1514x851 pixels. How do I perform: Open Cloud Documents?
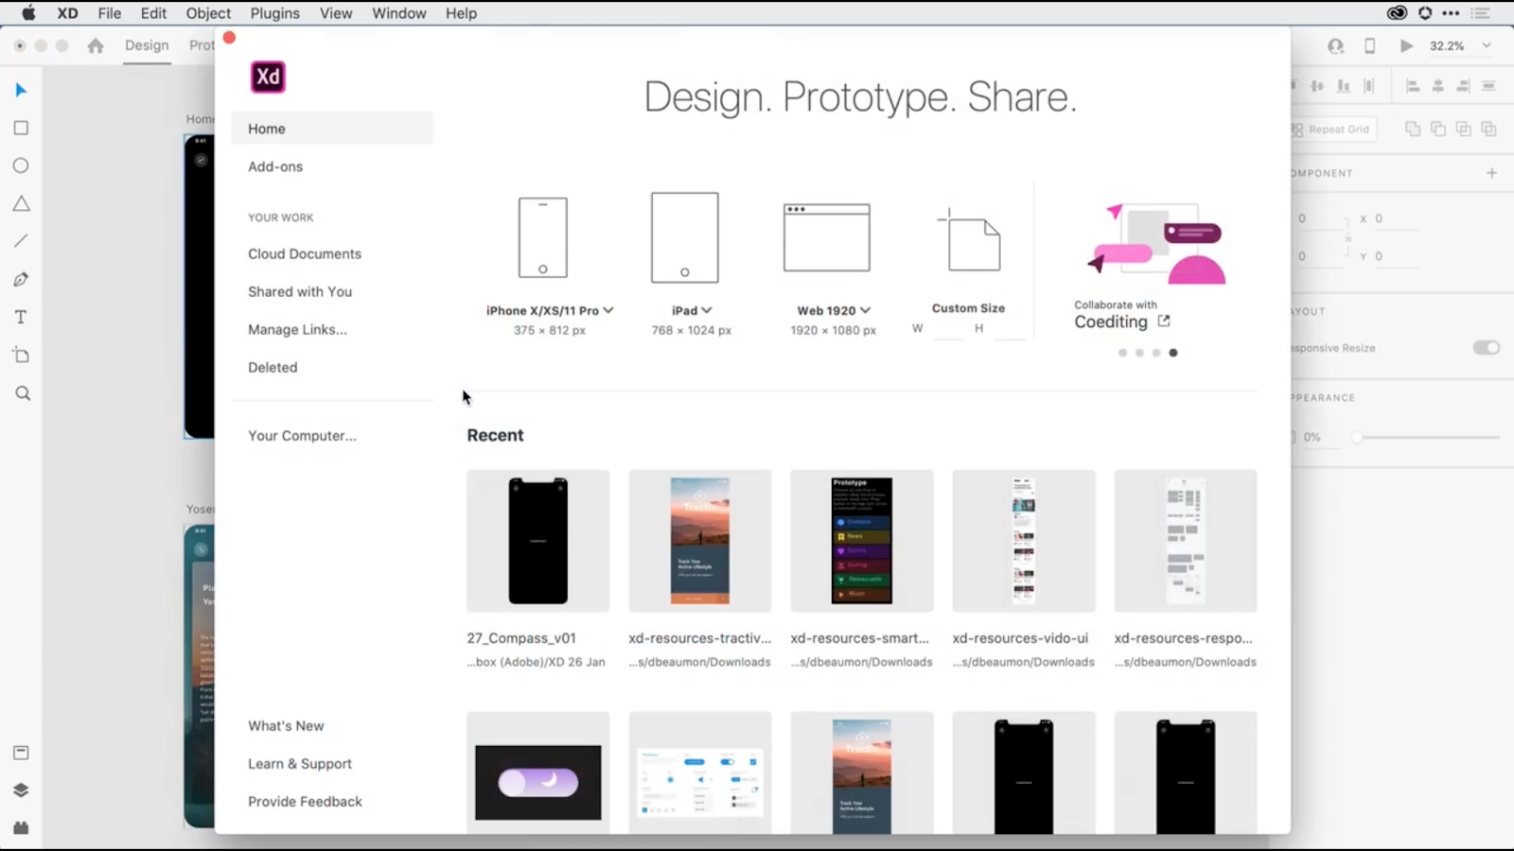pyautogui.click(x=305, y=253)
